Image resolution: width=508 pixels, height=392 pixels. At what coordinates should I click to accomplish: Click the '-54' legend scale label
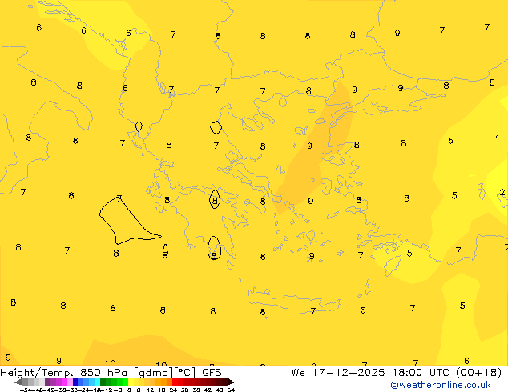point(26,390)
